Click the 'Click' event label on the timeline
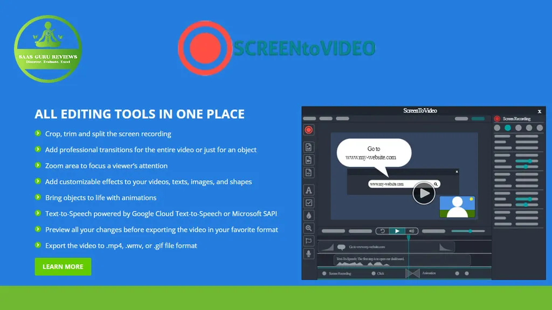This screenshot has width=552, height=310. coord(381,273)
